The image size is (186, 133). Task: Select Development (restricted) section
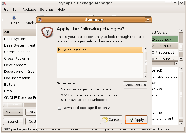[20, 72]
